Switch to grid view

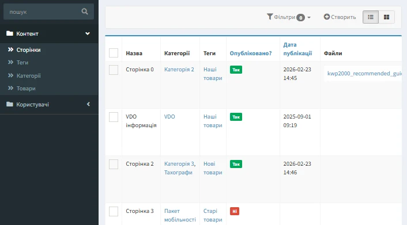point(386,17)
